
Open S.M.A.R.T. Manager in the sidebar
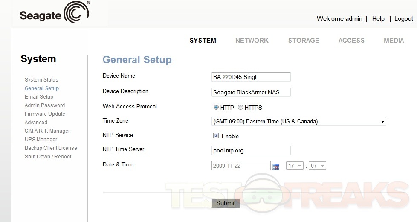(47, 131)
